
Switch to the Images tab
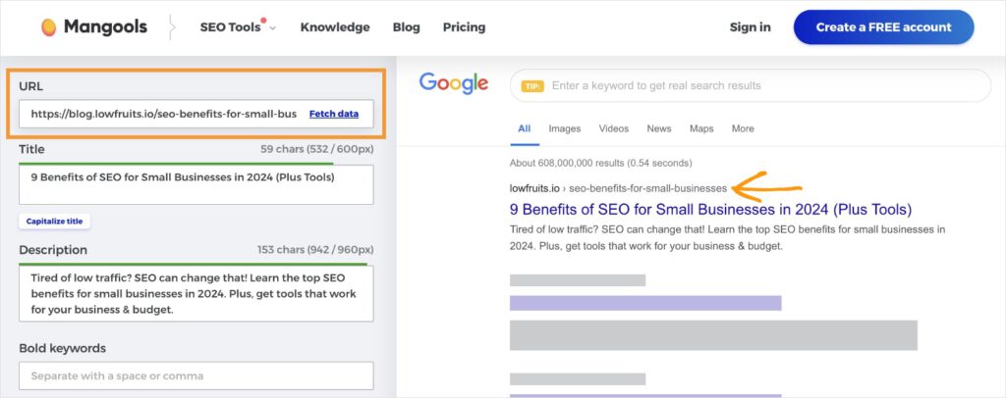[x=565, y=128]
